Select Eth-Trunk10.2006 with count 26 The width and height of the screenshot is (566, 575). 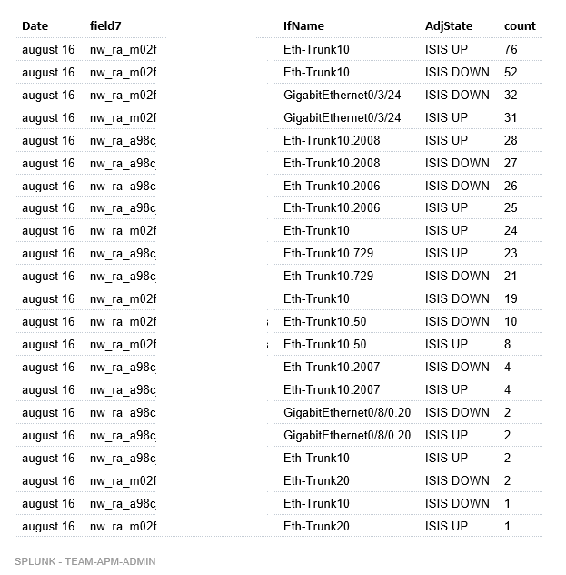[332, 186]
